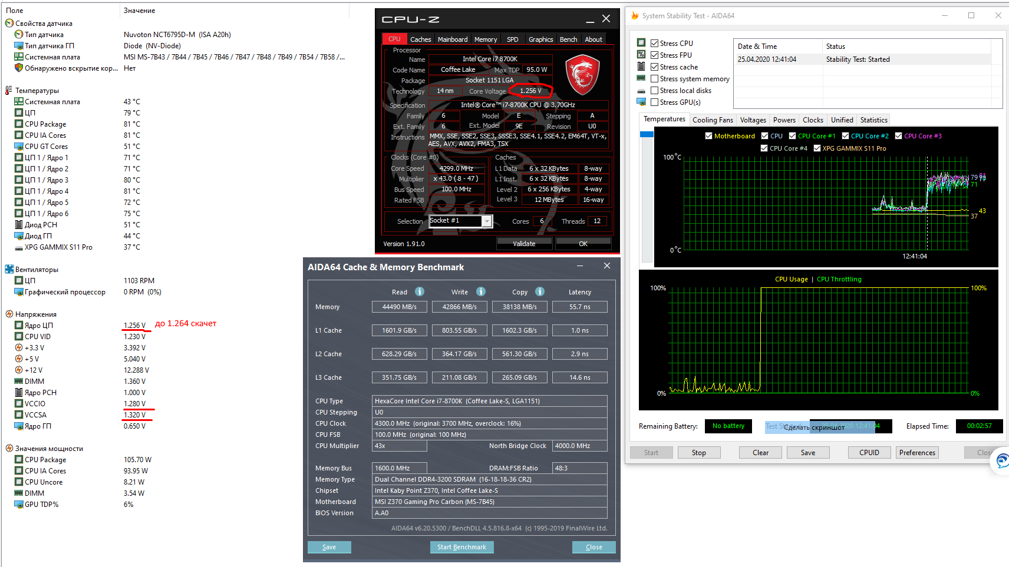Disable the Stress cache option
The width and height of the screenshot is (1009, 567).
coord(654,67)
